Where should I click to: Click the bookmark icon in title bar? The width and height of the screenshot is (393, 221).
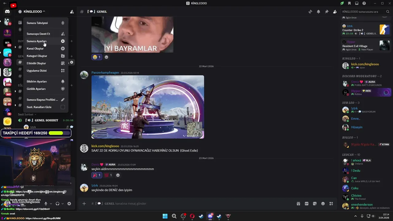point(349,3)
